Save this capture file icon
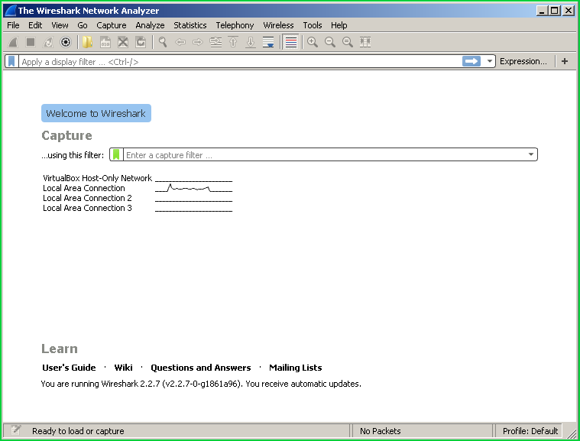580x441 pixels. pyautogui.click(x=105, y=42)
